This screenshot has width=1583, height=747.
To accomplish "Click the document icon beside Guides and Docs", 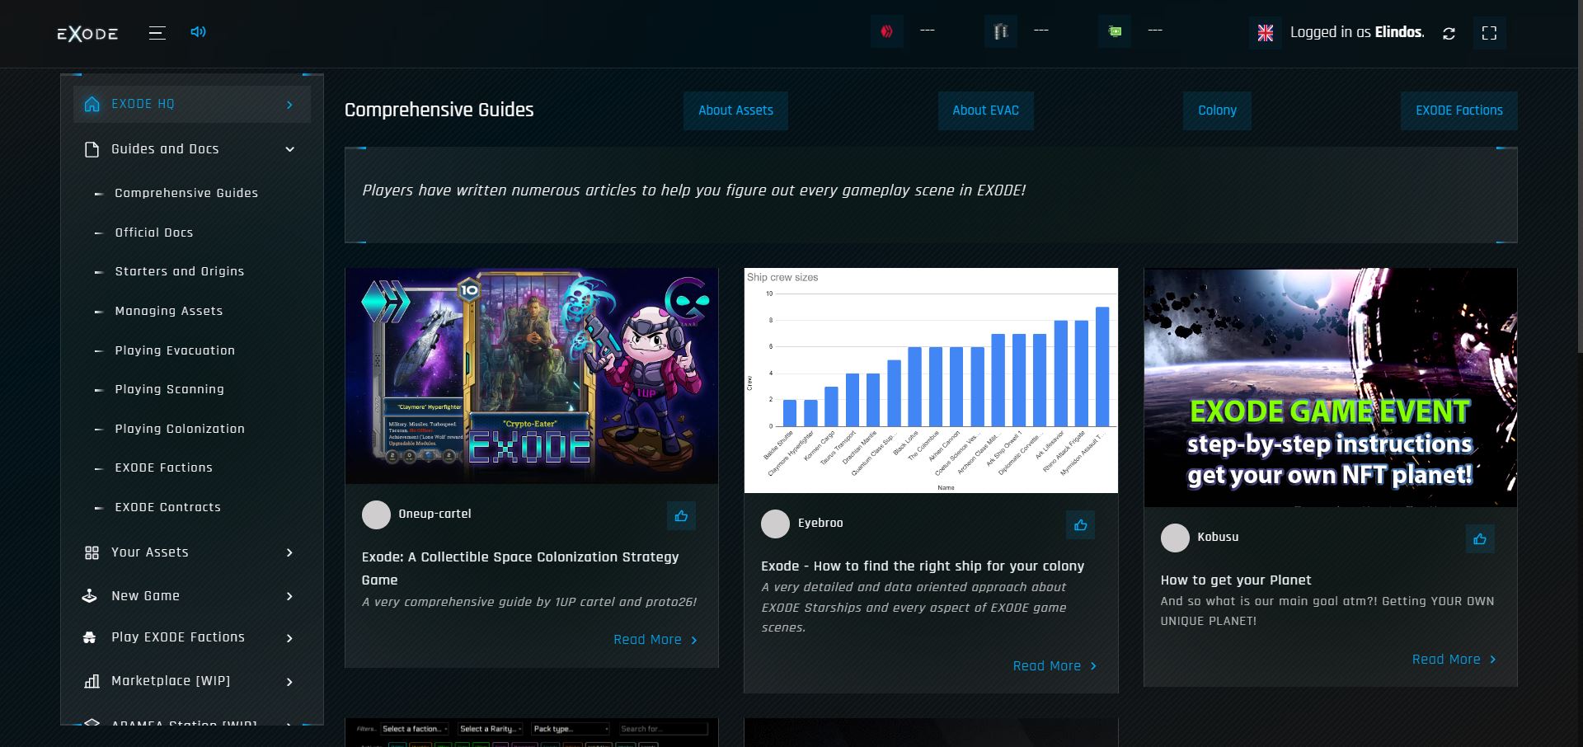I will coord(92,149).
